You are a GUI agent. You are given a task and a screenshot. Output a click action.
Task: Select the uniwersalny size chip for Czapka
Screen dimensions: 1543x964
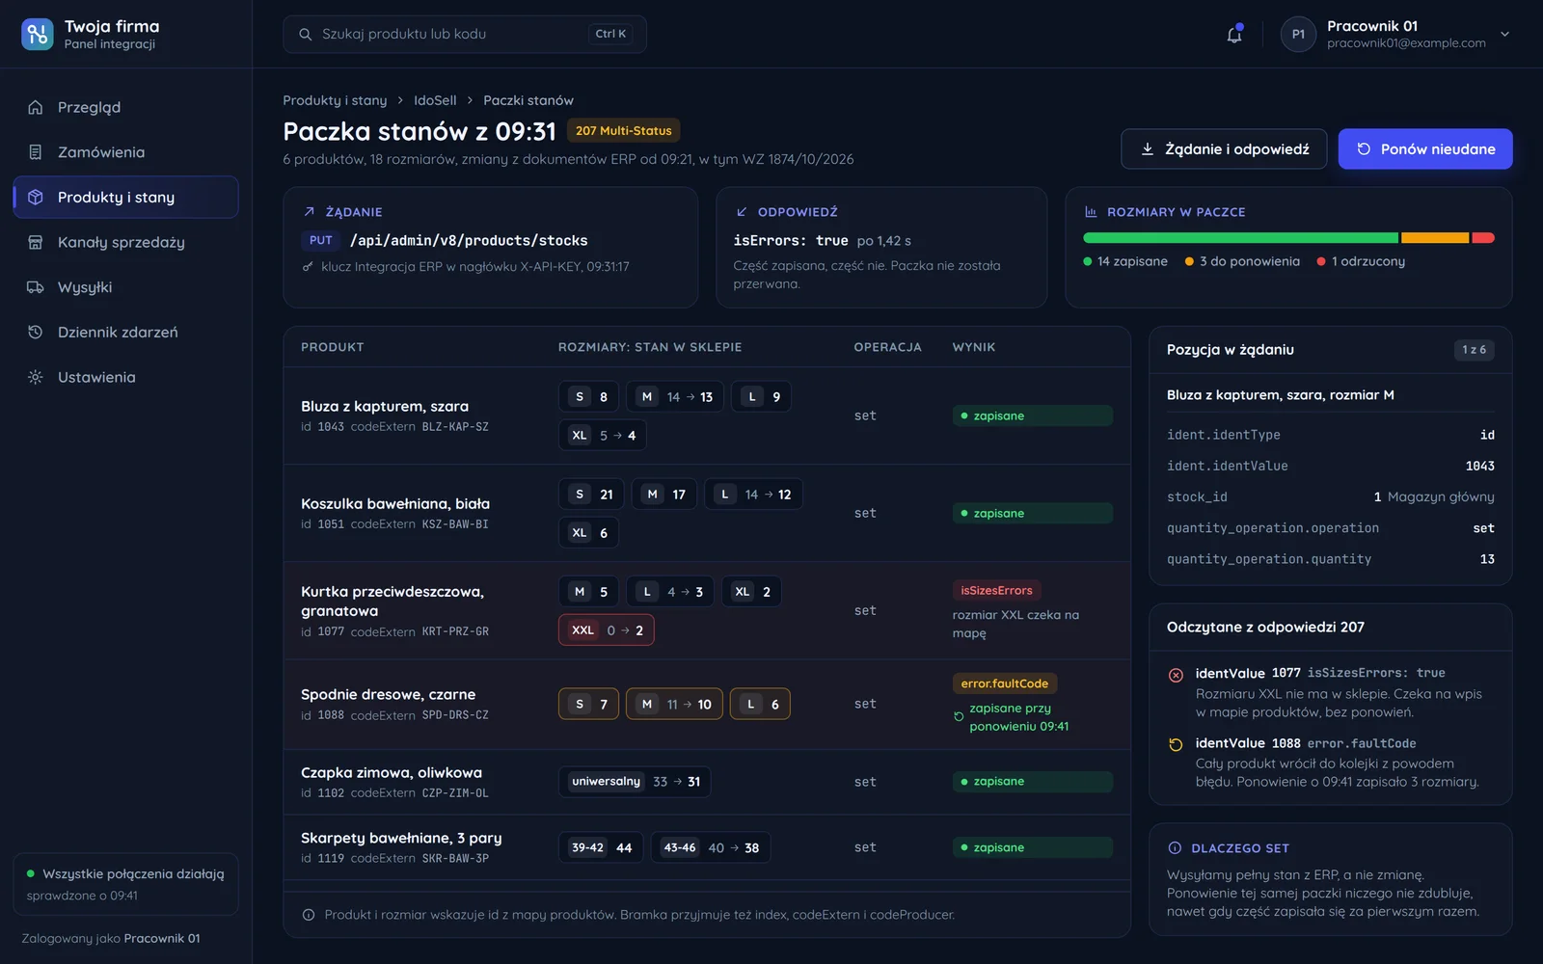[635, 782]
